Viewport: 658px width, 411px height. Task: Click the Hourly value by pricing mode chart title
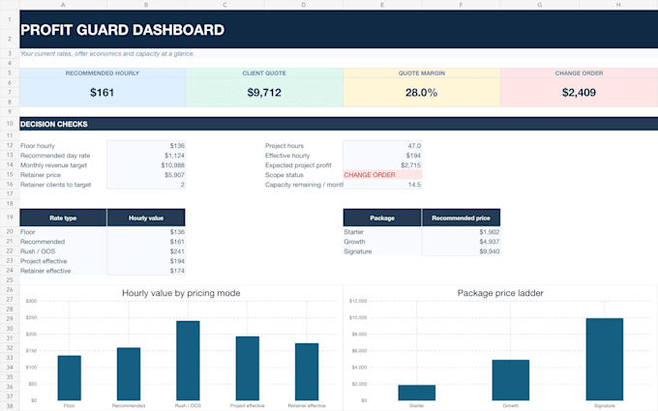tap(181, 293)
